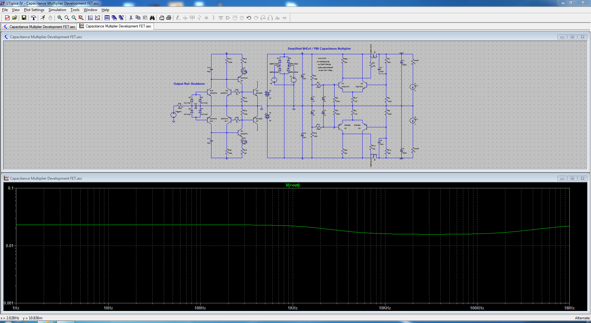Screen dimensions: 591x323
Task: Zoom to full extents
Action: pos(81,18)
